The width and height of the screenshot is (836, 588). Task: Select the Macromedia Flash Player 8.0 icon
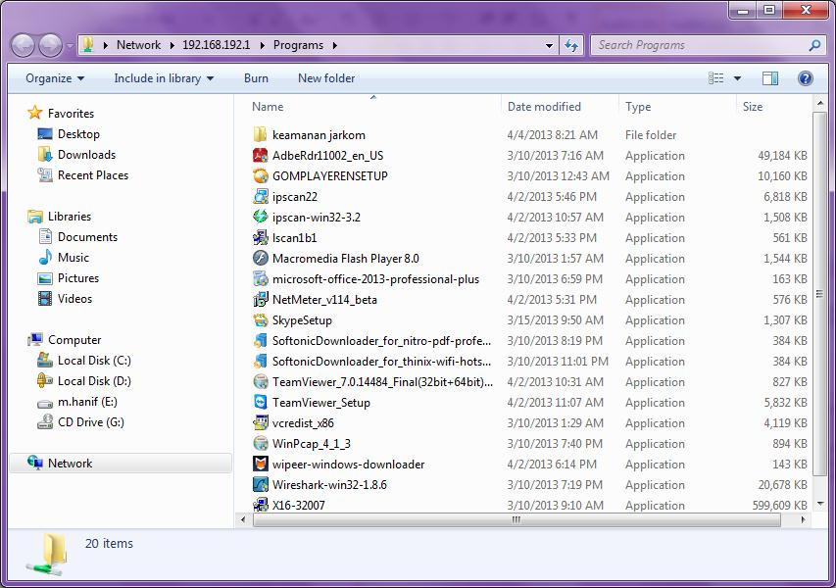click(x=260, y=258)
